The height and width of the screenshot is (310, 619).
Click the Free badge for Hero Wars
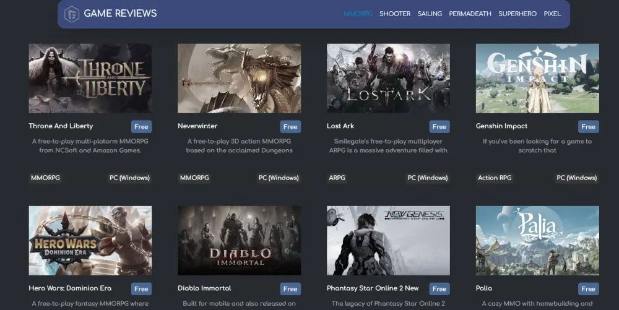click(141, 289)
